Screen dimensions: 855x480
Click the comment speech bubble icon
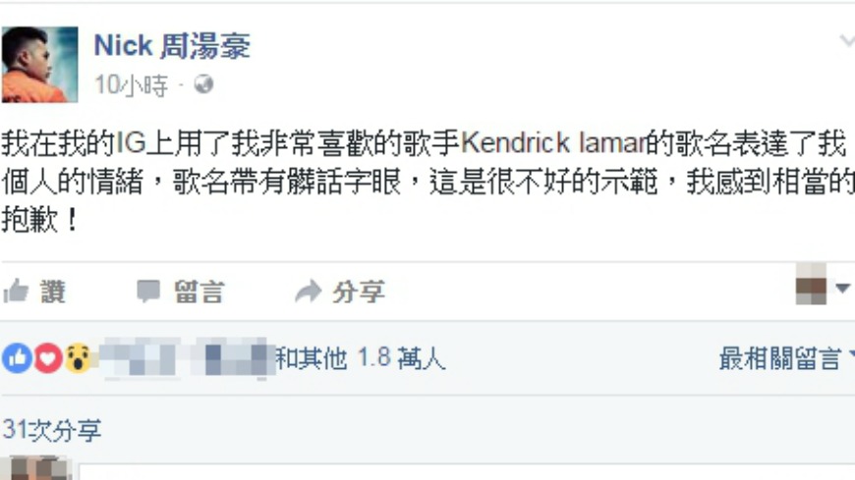148,291
